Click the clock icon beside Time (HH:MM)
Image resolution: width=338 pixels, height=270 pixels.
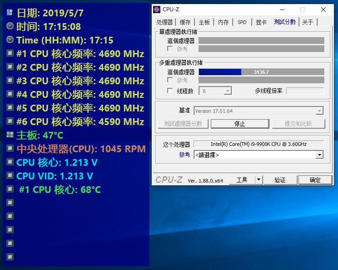pos(10,39)
